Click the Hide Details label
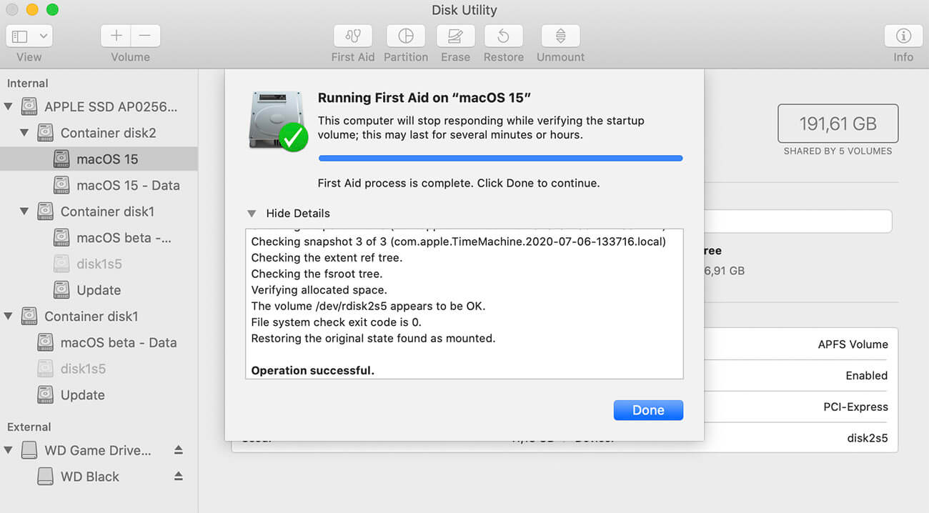 298,213
